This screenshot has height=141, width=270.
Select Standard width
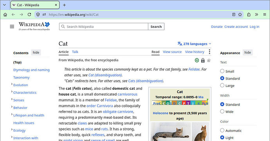pyautogui.click(x=222, y=104)
